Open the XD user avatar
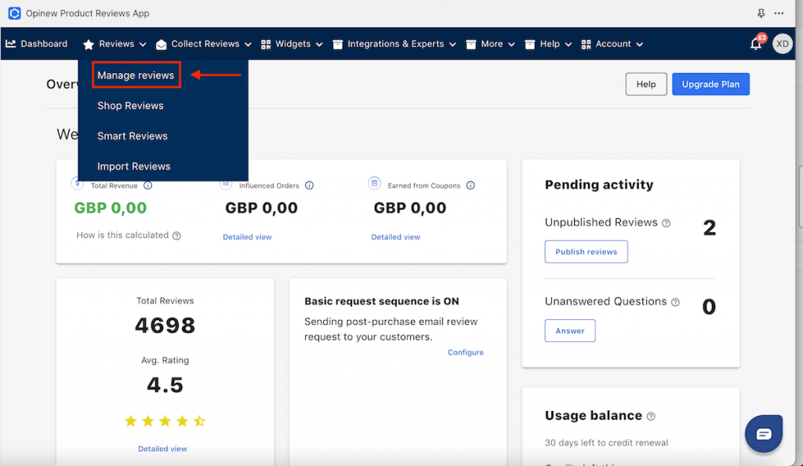Viewport: 803px width, 466px height. (x=782, y=44)
